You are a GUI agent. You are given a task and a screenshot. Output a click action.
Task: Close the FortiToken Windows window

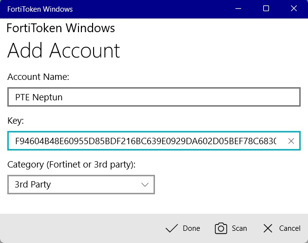pyautogui.click(x=293, y=9)
